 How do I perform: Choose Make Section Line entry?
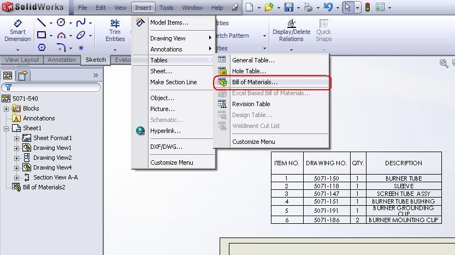tap(174, 82)
